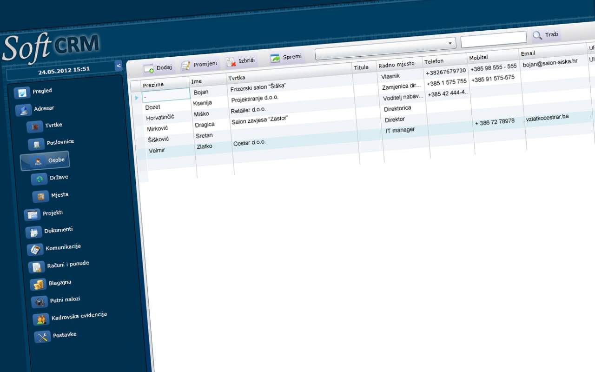
Task: Click the selected row indicator arrow
Action: point(137,98)
